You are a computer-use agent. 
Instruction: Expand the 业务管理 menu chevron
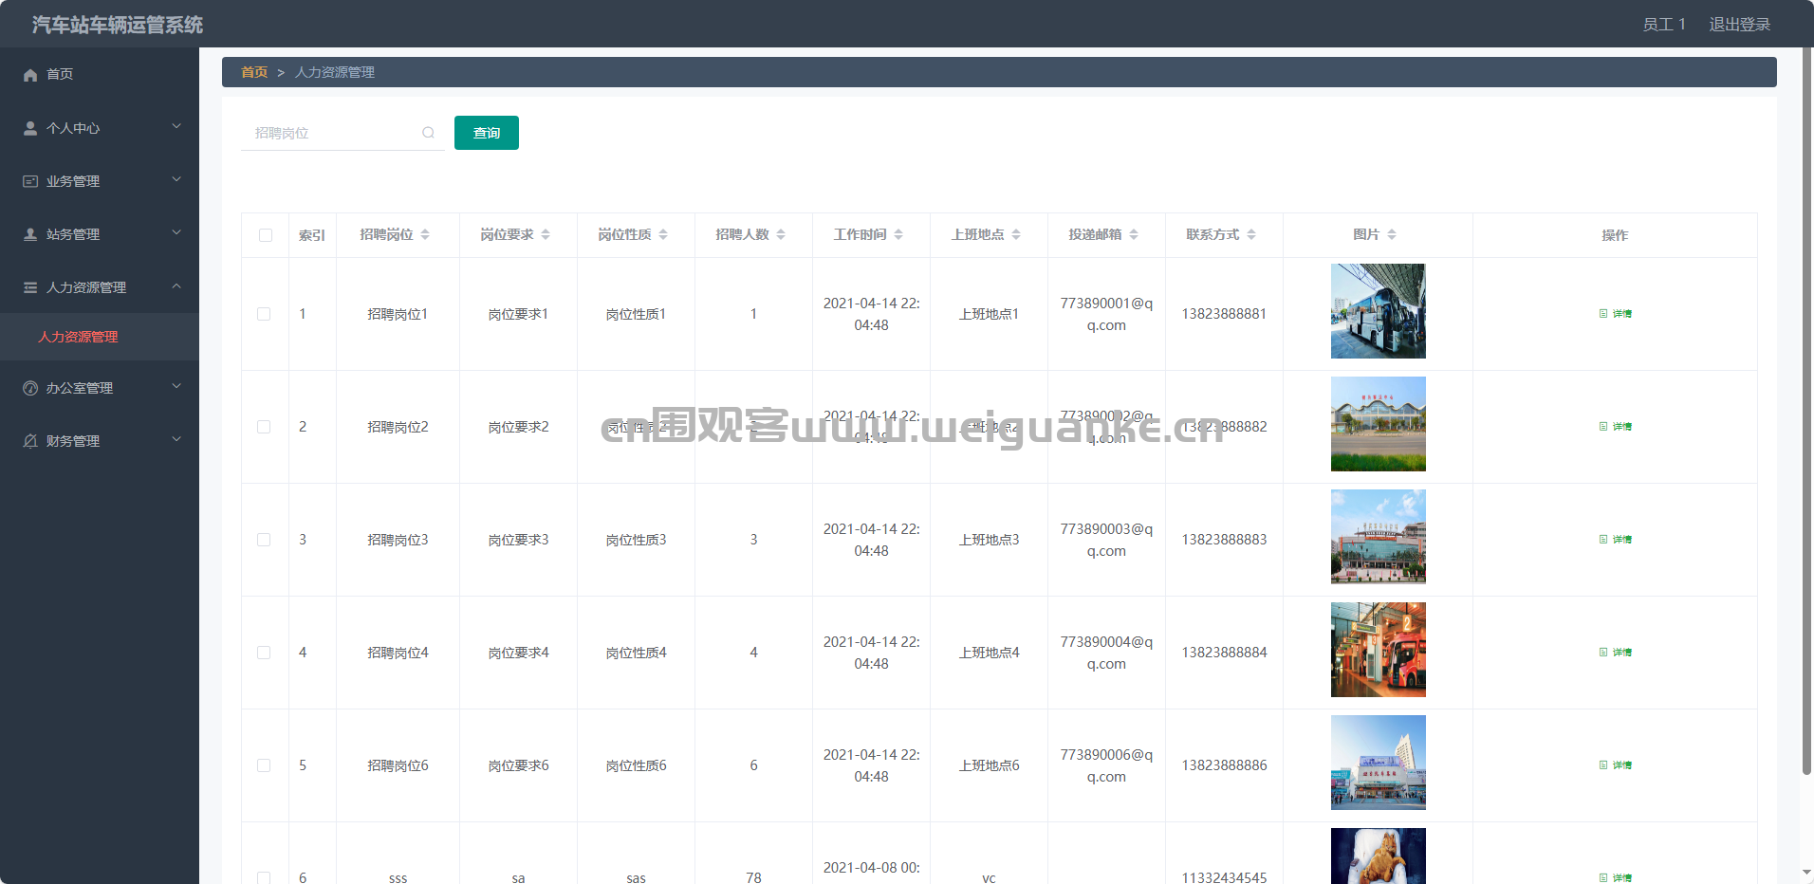176,179
